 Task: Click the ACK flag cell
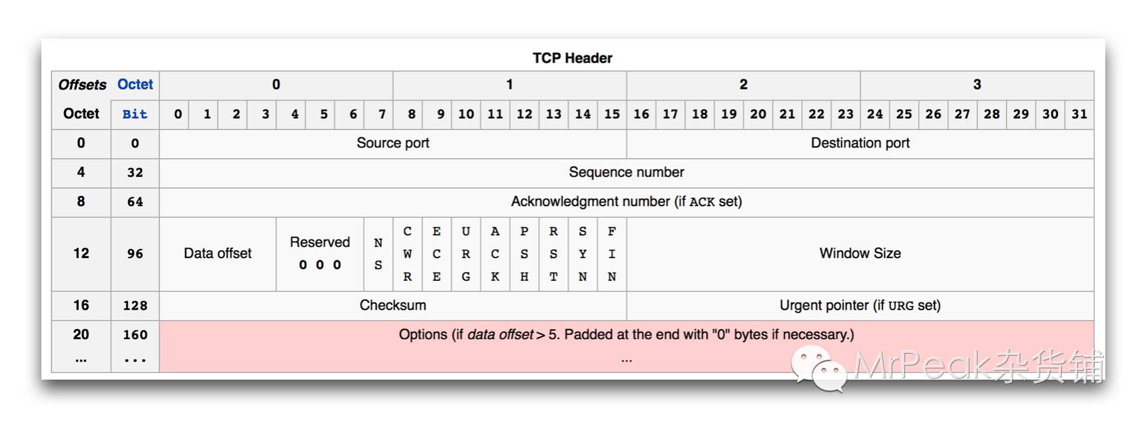pos(495,254)
